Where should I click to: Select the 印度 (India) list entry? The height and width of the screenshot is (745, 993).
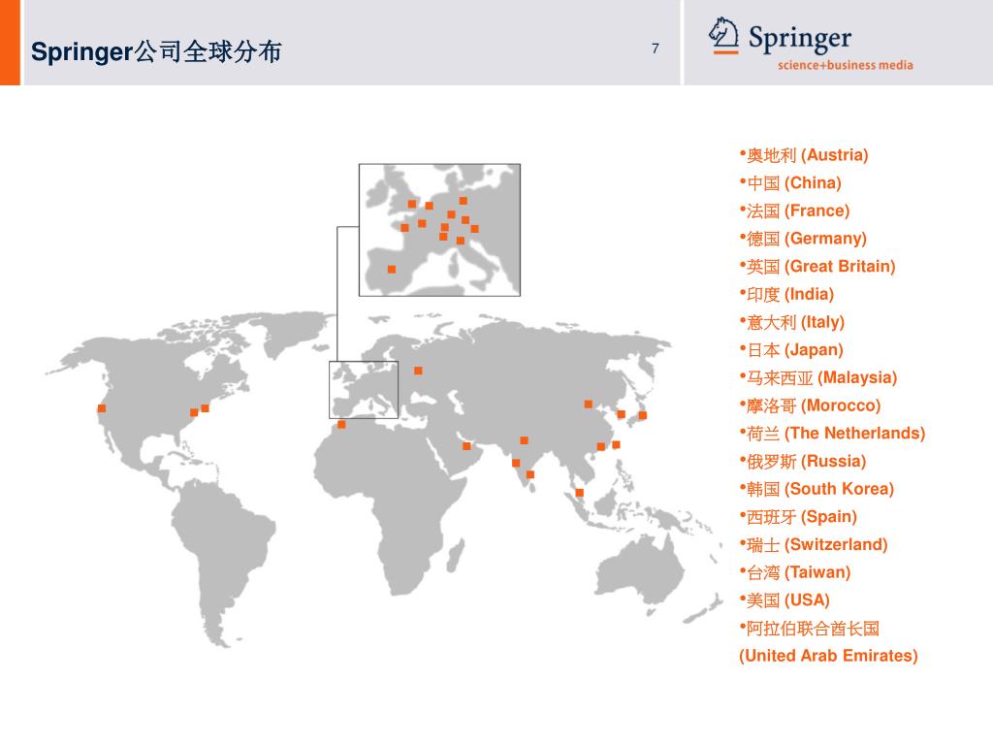tap(787, 295)
